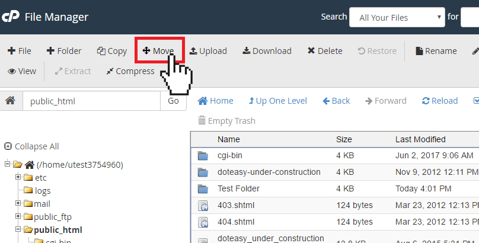This screenshot has width=479, height=243.
Task: Click the Compress toolbar button
Action: coord(130,71)
